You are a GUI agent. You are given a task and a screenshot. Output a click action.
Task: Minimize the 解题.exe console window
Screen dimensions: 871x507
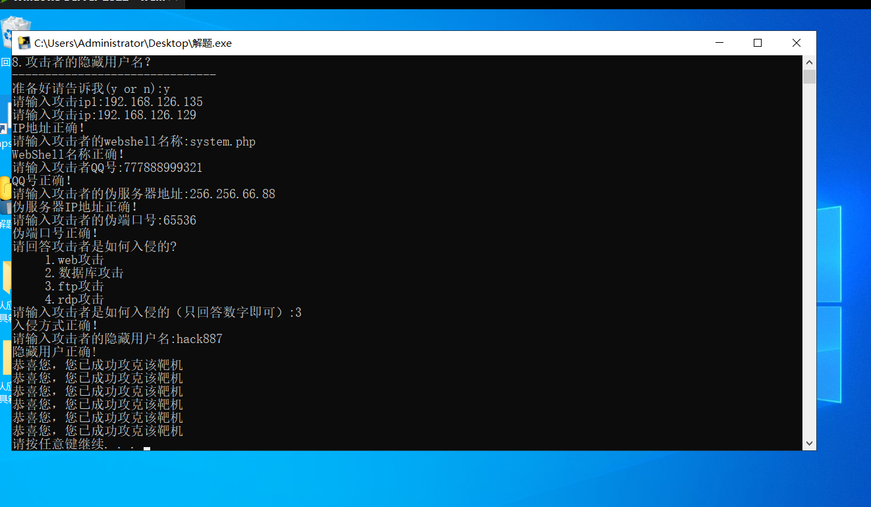(x=719, y=43)
